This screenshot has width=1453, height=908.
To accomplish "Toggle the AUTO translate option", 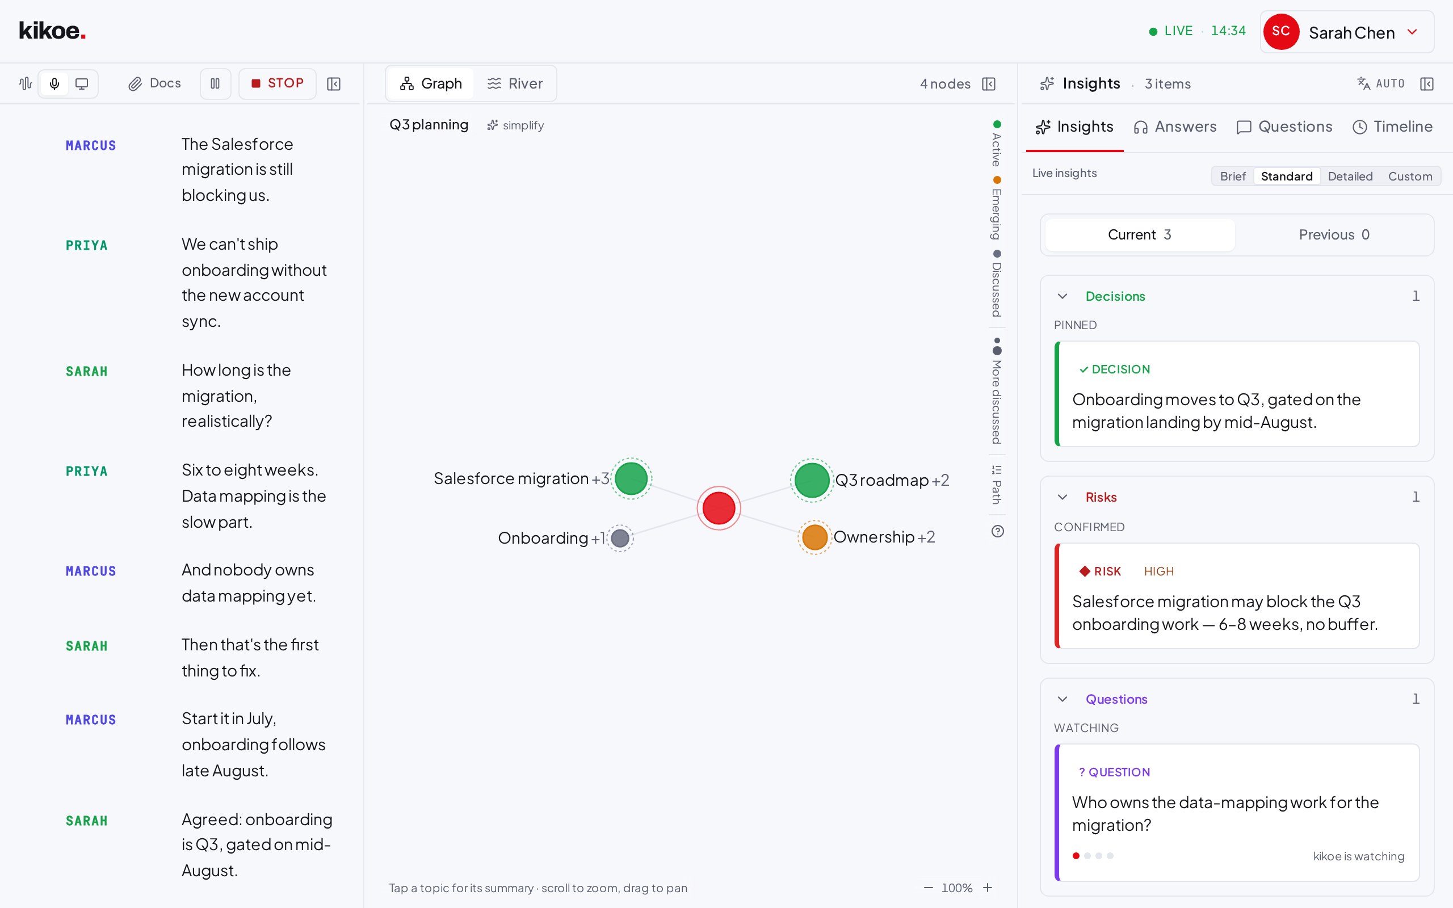I will point(1381,83).
